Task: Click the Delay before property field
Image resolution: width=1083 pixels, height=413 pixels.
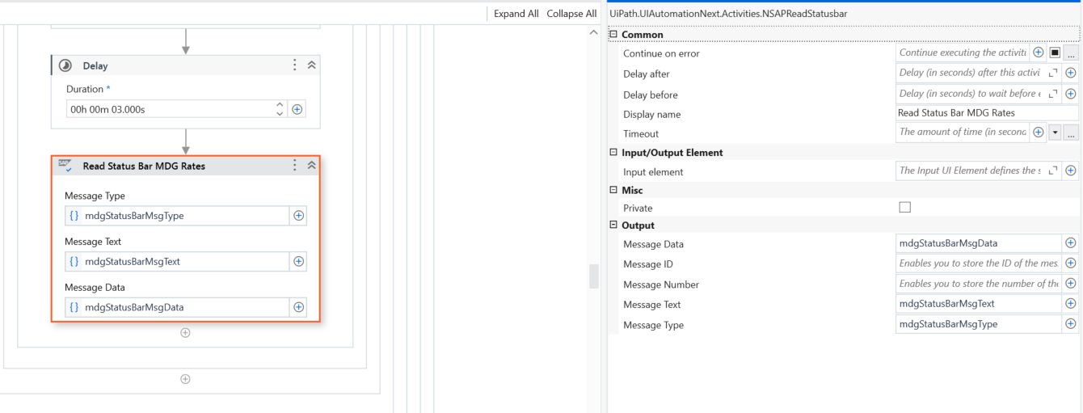Action: (971, 94)
